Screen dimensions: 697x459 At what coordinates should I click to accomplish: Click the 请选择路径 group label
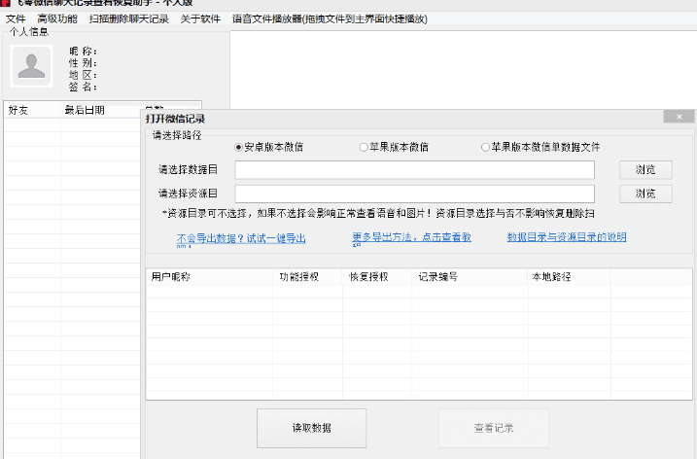click(177, 135)
